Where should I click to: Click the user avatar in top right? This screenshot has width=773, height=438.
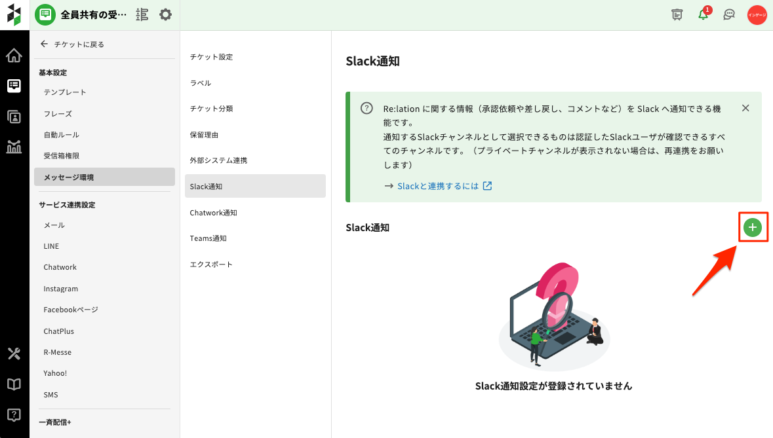coord(757,14)
